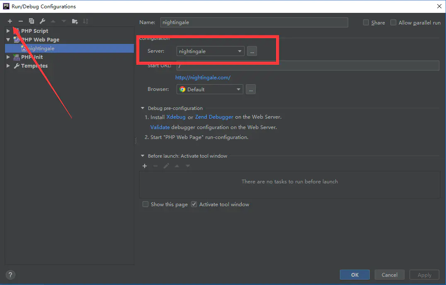Open the http://nightingale.com/ link
446x285 pixels.
tap(203, 78)
